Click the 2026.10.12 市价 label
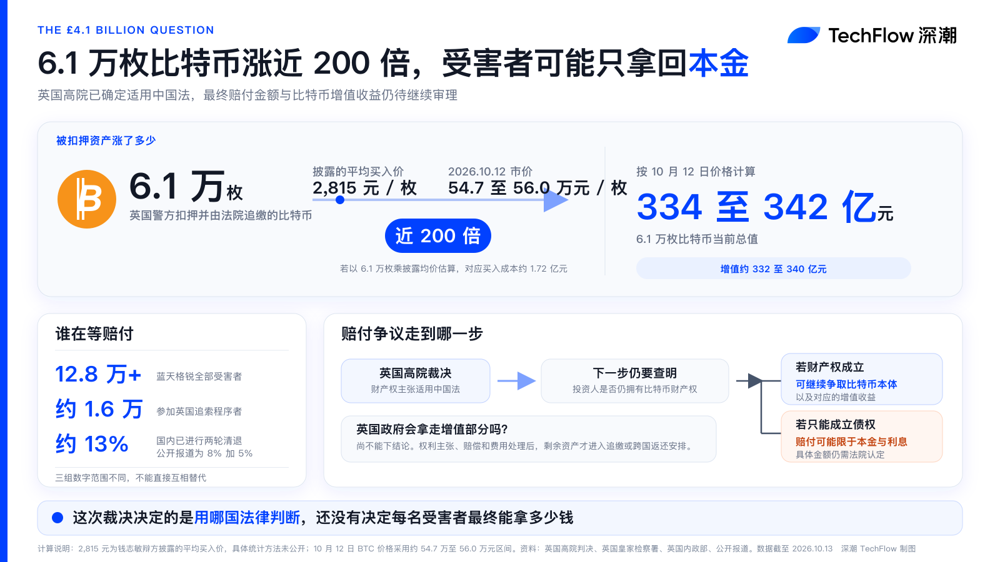This screenshot has height=562, width=1000. tap(490, 172)
